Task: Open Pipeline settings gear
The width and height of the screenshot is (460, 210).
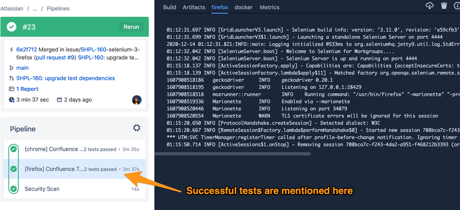Action: (137, 128)
